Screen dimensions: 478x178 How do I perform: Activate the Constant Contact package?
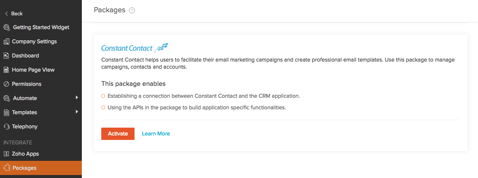(118, 134)
